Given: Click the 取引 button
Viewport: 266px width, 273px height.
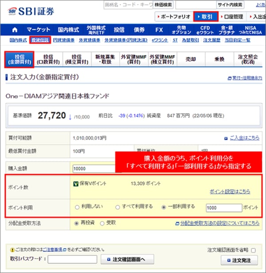Looking at the screenshot, I should click(206, 17).
